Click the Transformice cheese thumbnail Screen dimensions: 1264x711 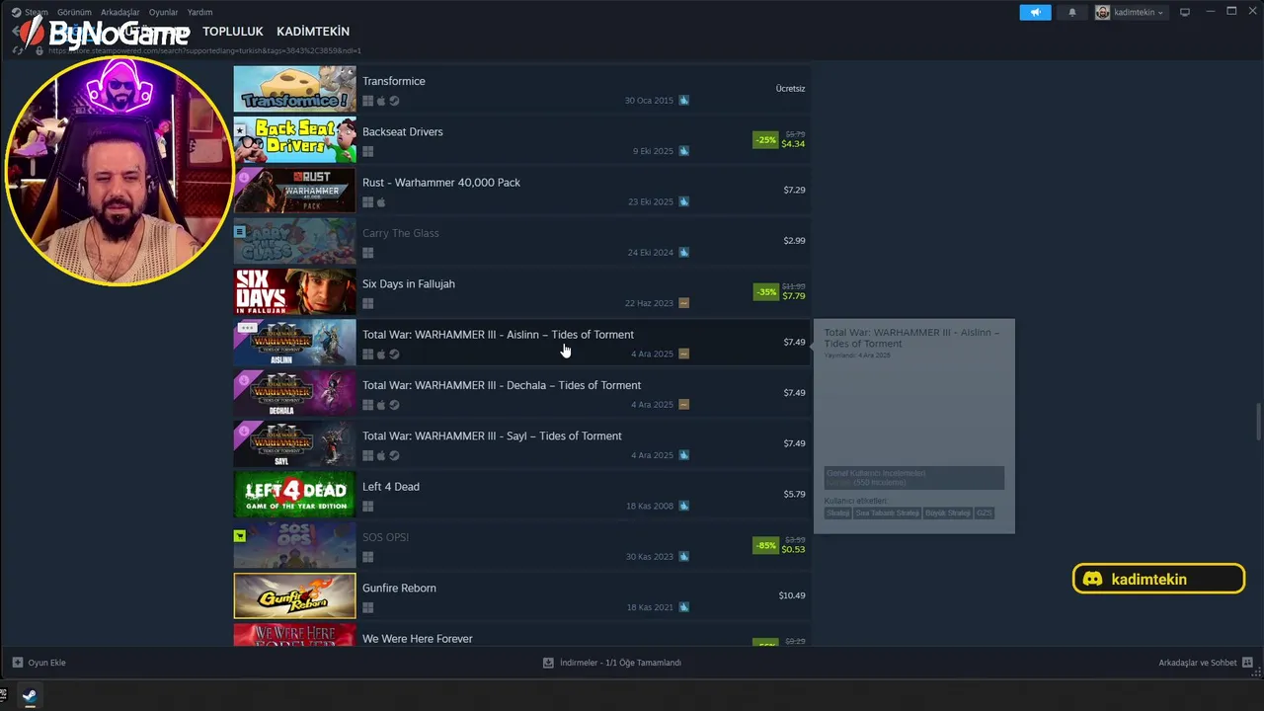click(x=294, y=89)
